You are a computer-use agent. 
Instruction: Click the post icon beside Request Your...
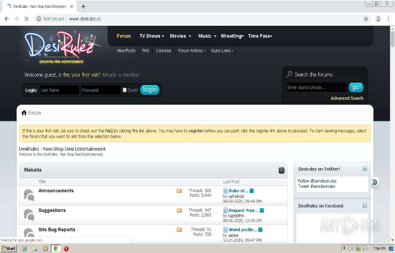tap(226, 210)
